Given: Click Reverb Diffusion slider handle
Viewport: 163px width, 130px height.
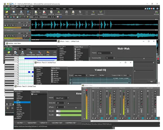Looking at the screenshot, I should click(x=76, y=108).
